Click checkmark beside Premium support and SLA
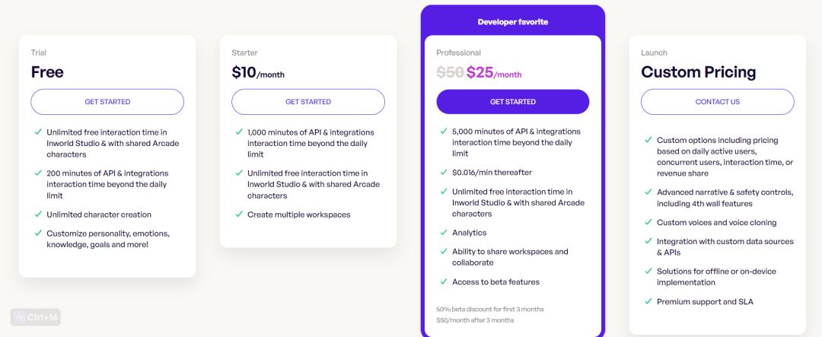This screenshot has height=337, width=822. (x=648, y=301)
